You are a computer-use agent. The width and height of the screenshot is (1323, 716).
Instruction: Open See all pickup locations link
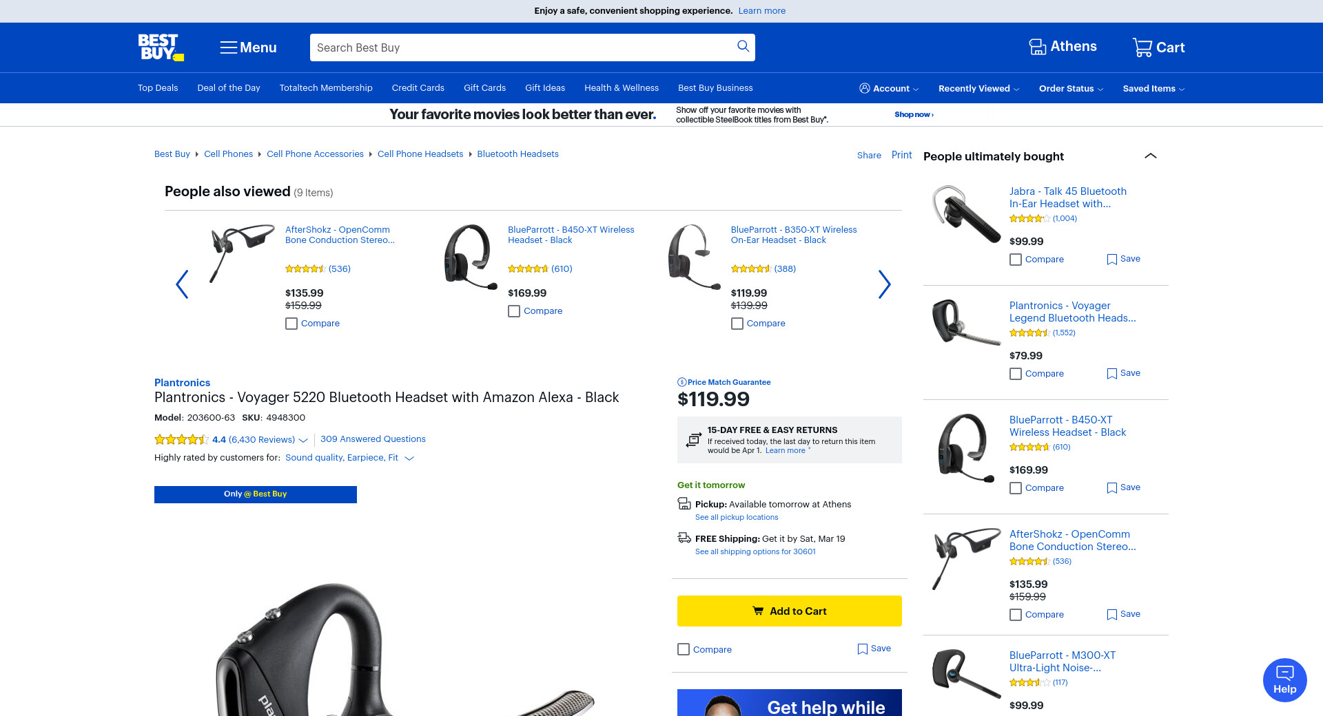(737, 517)
